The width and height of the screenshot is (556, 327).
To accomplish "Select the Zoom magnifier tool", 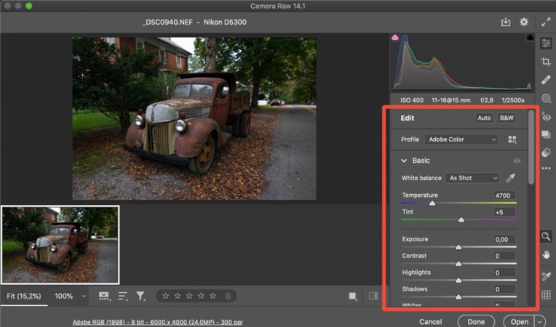I will pyautogui.click(x=546, y=236).
